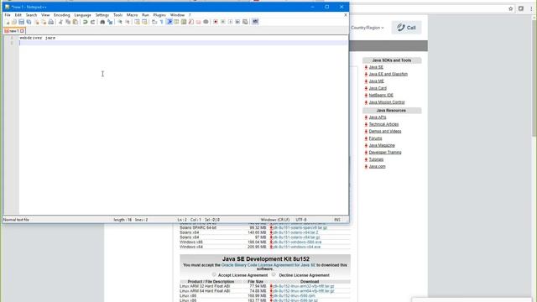Click the UTF-8 encoding in status bar
537x302 pixels.
301,220
